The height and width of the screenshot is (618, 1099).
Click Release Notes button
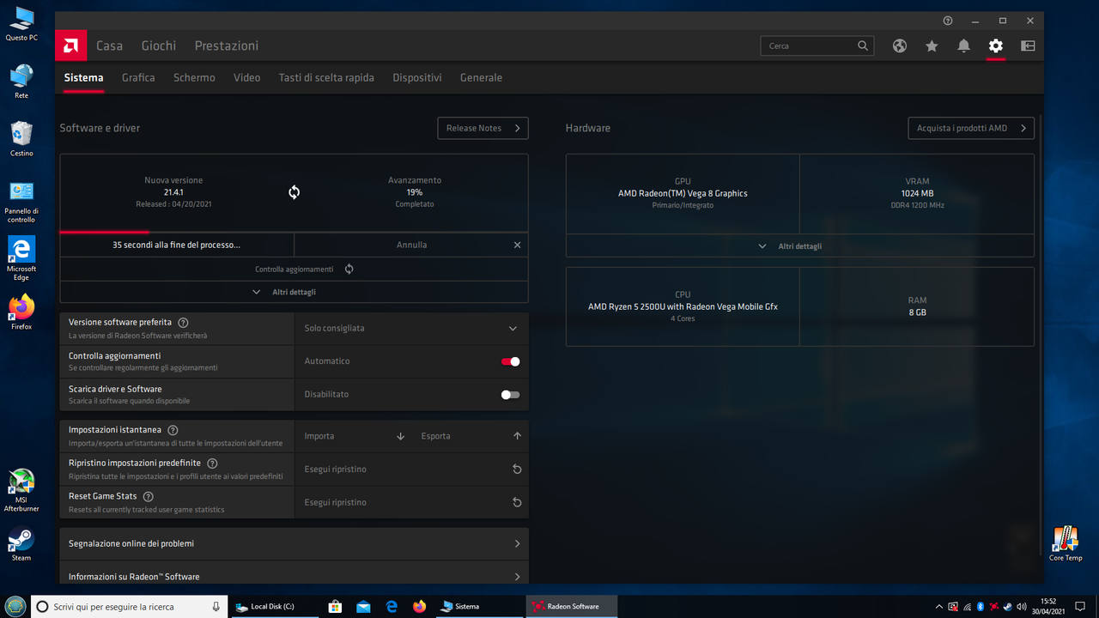483,128
